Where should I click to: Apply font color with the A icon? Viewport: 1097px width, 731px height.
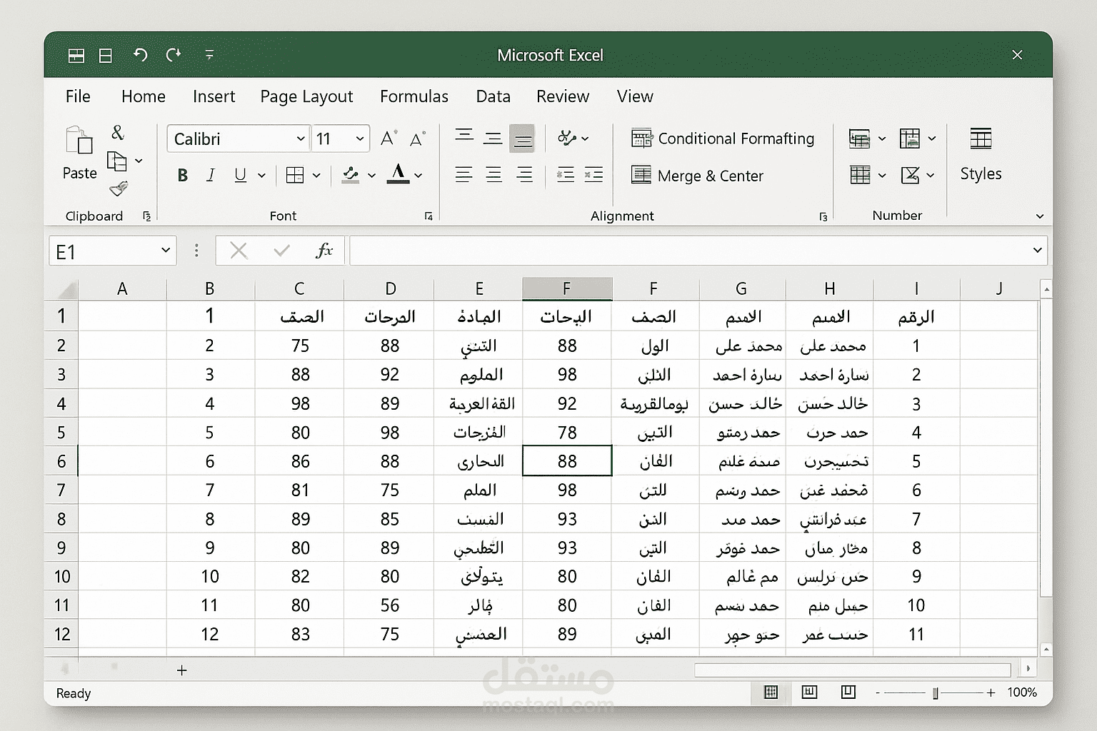pos(398,174)
